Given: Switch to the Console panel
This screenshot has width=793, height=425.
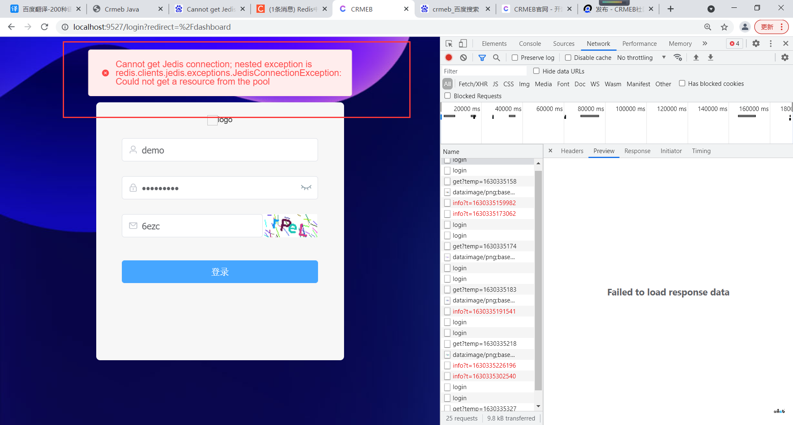Looking at the screenshot, I should [530, 44].
